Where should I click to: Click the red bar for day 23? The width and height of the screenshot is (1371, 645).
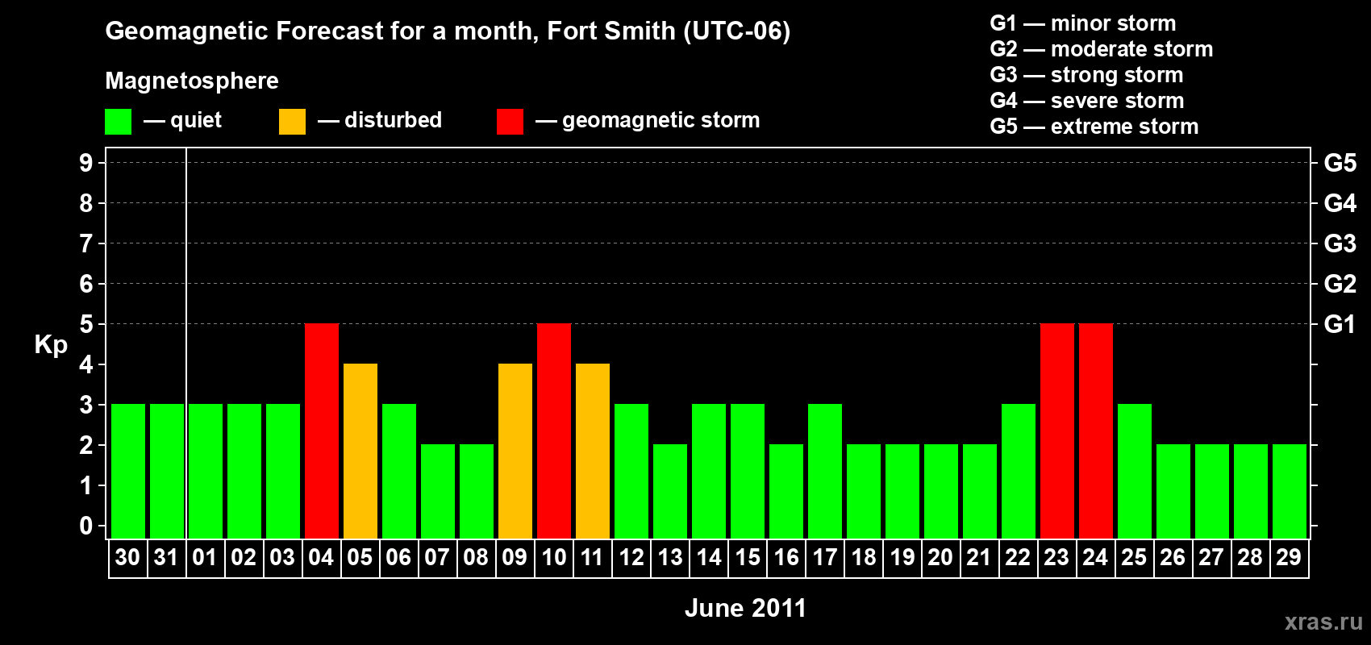[x=1057, y=431]
